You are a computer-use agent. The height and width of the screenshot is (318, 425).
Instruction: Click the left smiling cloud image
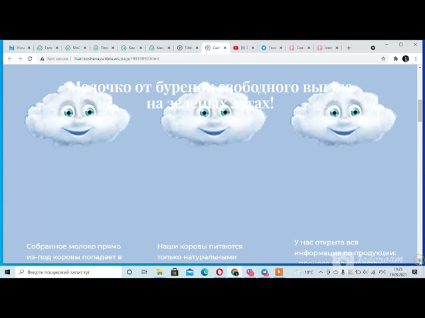78,115
